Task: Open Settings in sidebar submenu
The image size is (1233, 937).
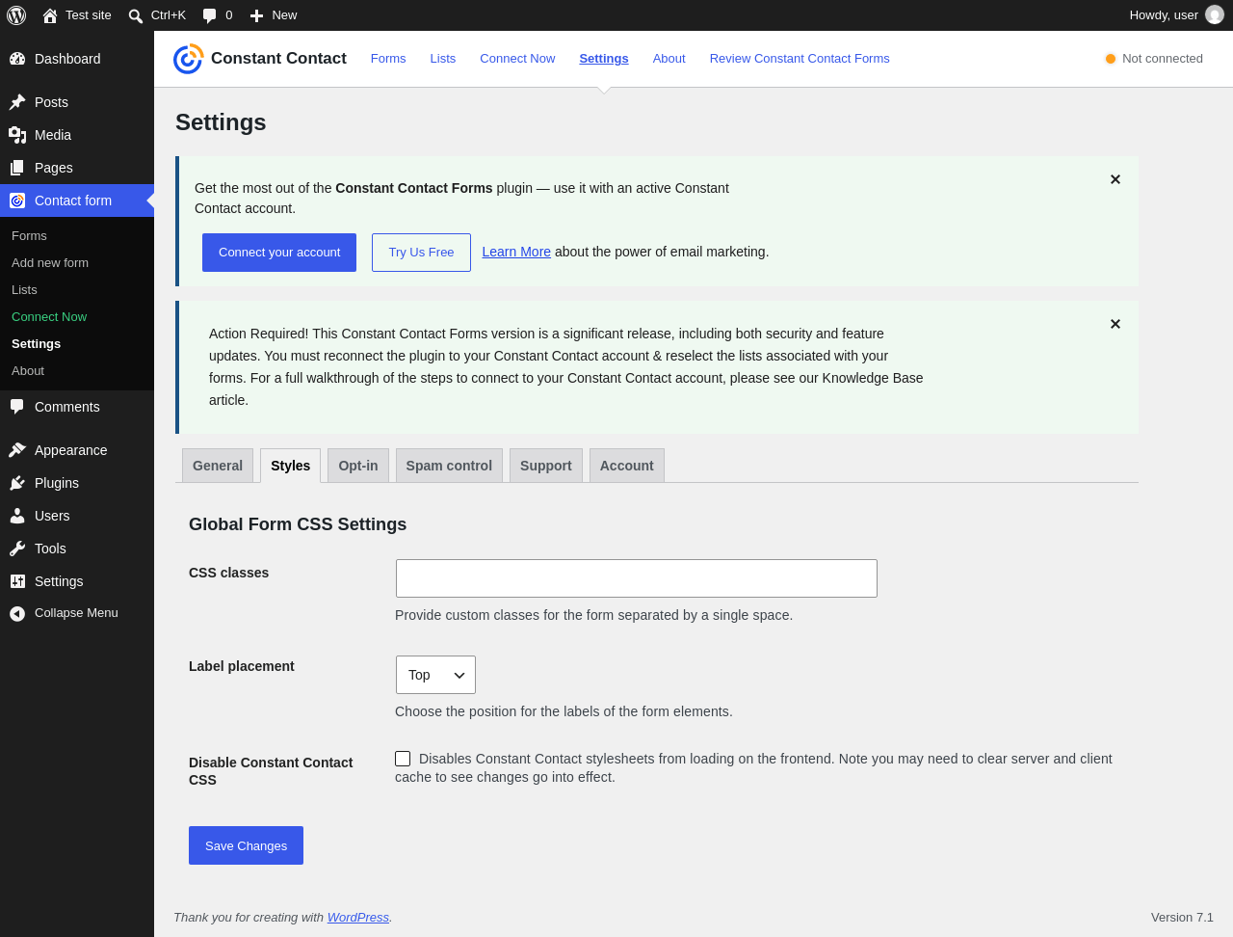Action: [x=36, y=343]
